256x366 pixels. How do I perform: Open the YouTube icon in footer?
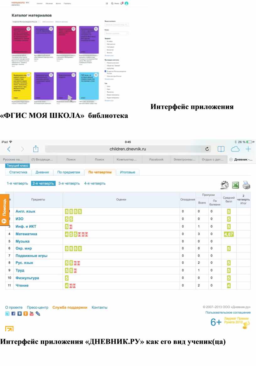tap(32, 314)
